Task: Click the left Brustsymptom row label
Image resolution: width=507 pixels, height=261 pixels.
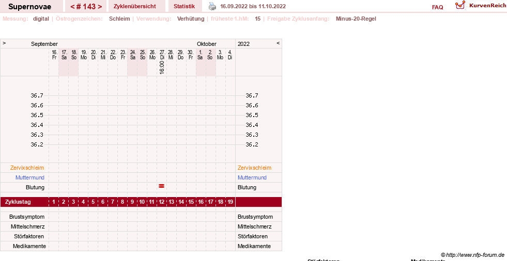Action: pos(27,217)
